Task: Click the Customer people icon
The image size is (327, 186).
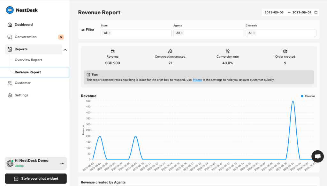Action: [10, 83]
